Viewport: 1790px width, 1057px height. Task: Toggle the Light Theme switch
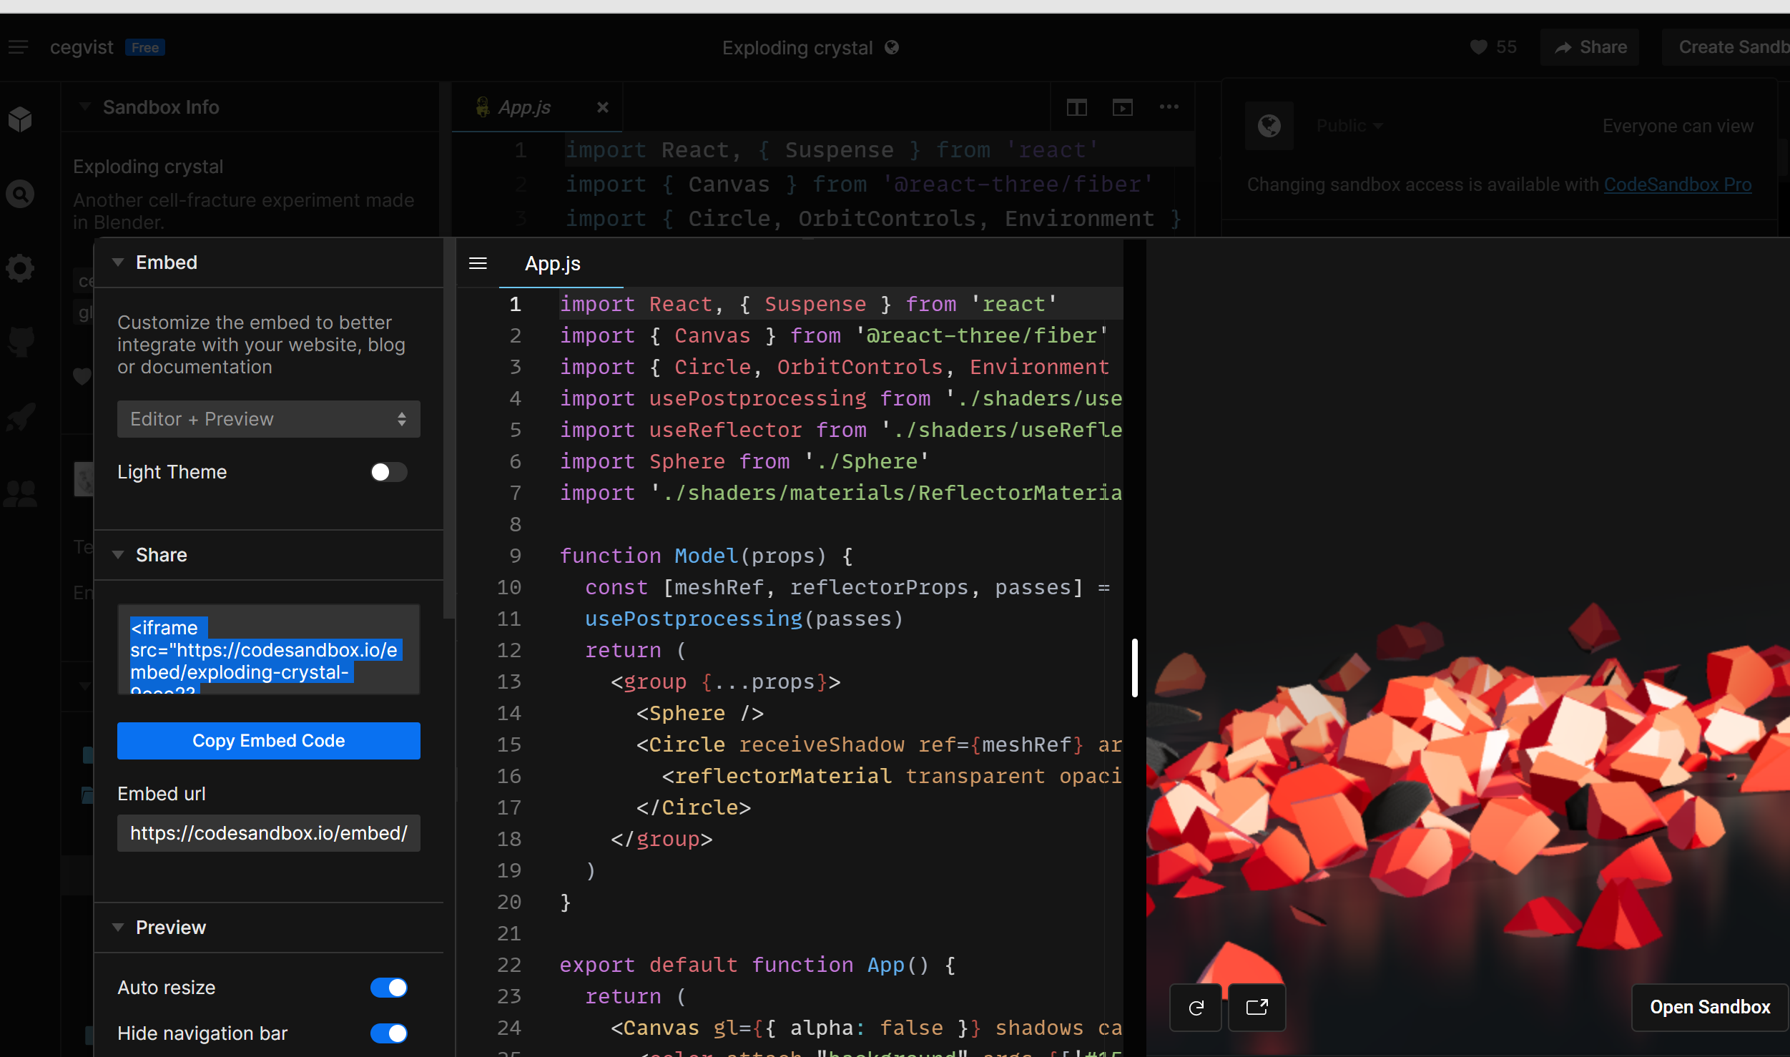coord(389,472)
